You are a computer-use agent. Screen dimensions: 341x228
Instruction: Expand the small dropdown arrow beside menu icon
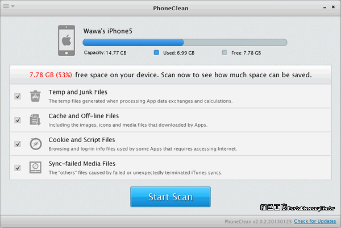(13, 6)
